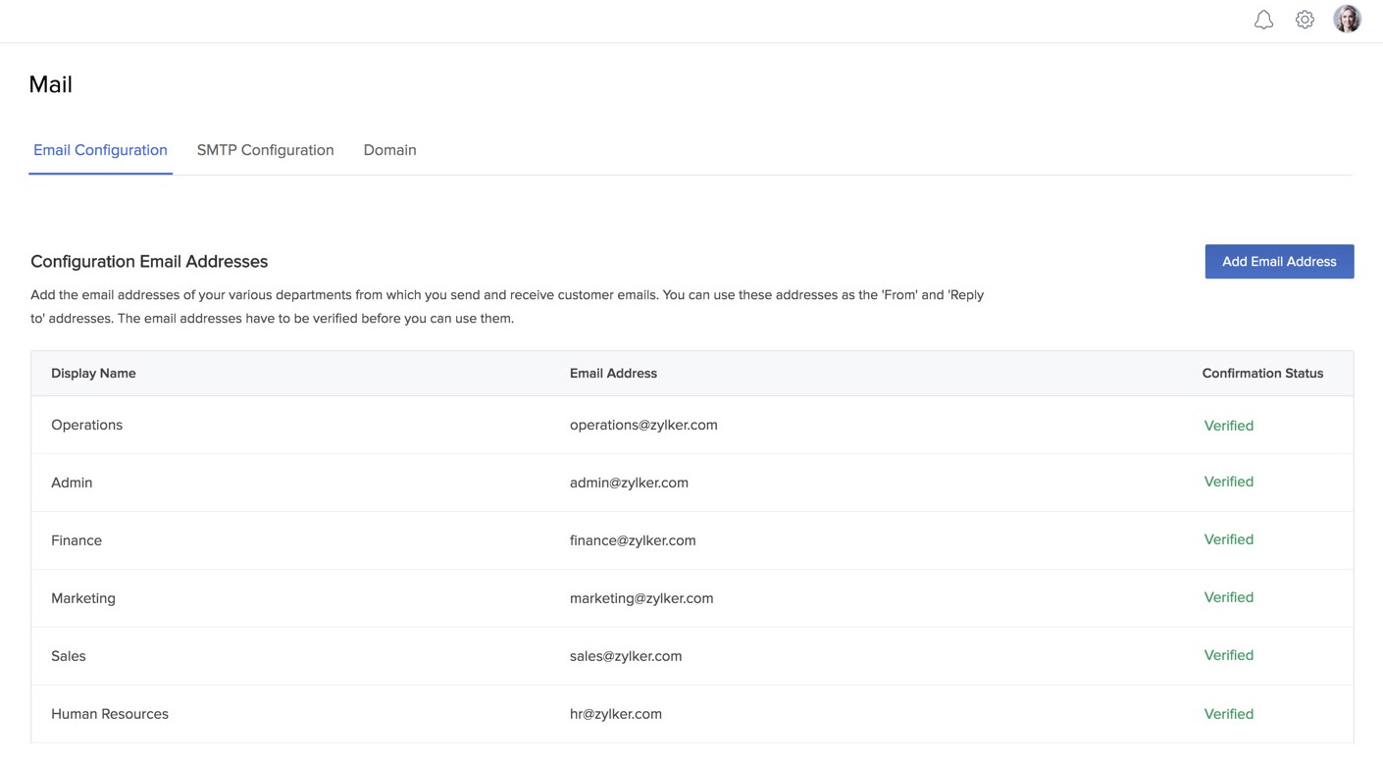Switch to the SMTP Configuration tab
The height and width of the screenshot is (764, 1383).
click(265, 150)
